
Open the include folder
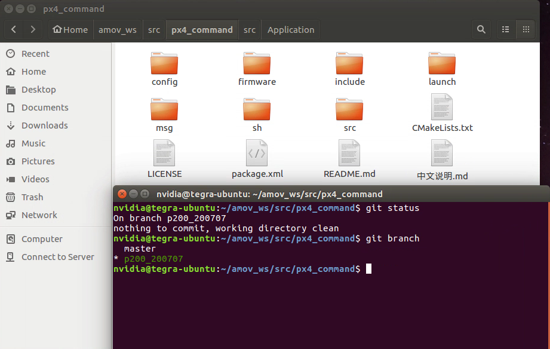[349, 69]
